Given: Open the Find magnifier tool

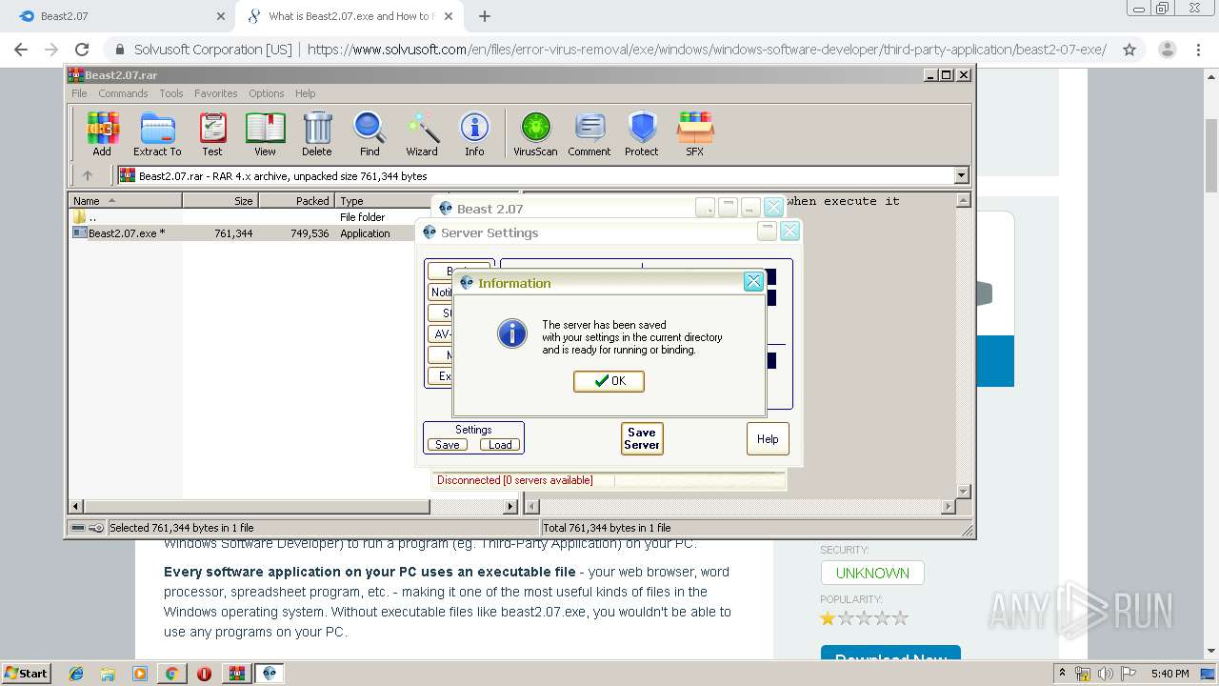Looking at the screenshot, I should tap(370, 133).
